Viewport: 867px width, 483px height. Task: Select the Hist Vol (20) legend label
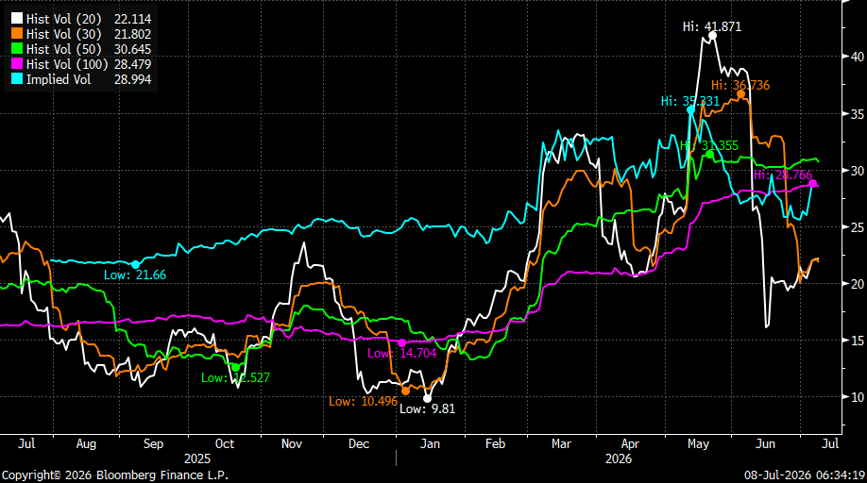(63, 19)
